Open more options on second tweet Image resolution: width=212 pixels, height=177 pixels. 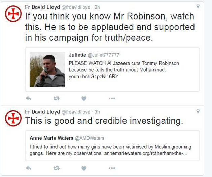[112, 168]
